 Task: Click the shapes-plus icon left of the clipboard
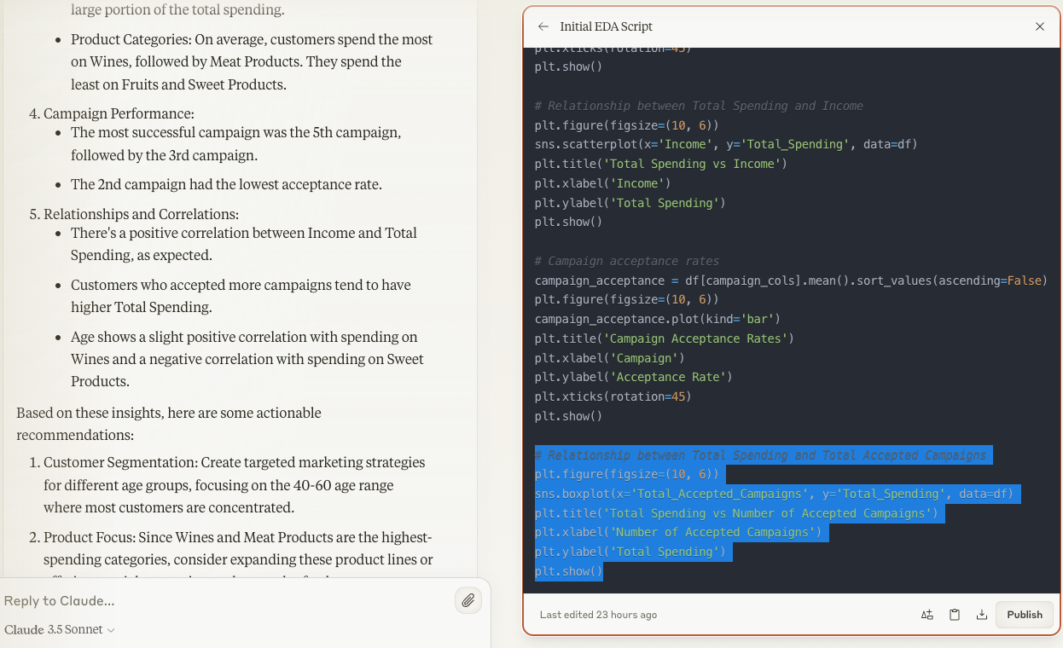(926, 615)
